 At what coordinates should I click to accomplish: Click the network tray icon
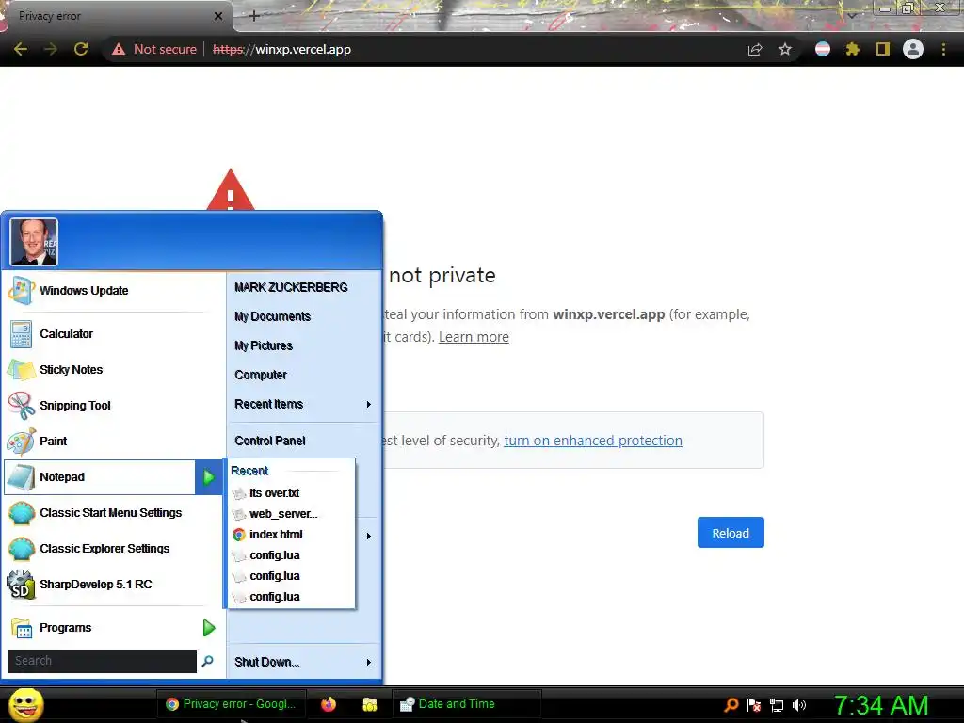[777, 705]
